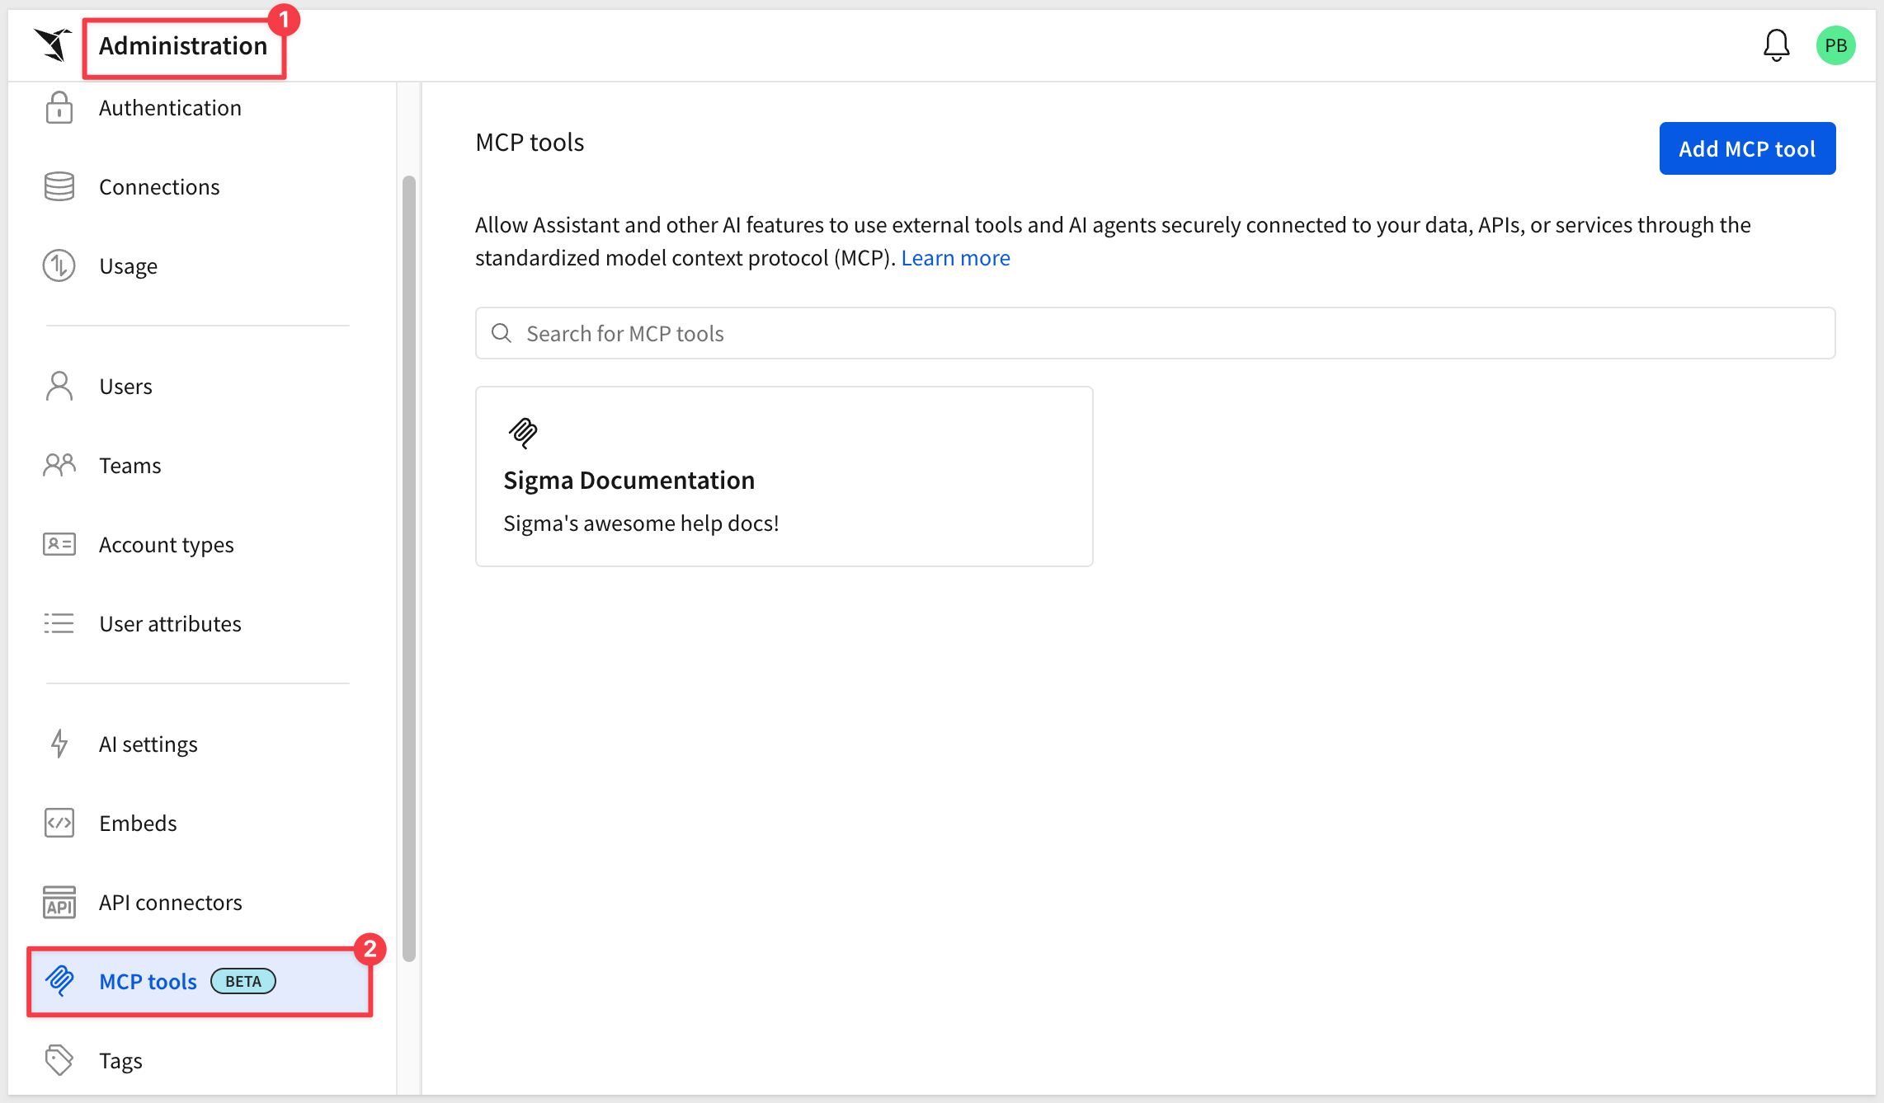Click the Teams people icon
Image resolution: width=1884 pixels, height=1103 pixels.
point(59,466)
